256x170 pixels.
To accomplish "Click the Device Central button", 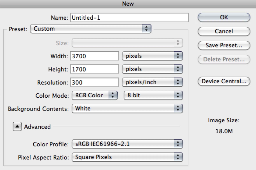I will point(224,81).
